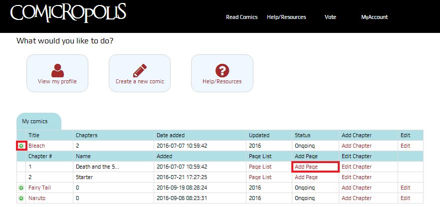Go to the Vote page
Image resolution: width=440 pixels, height=207 pixels.
330,17
